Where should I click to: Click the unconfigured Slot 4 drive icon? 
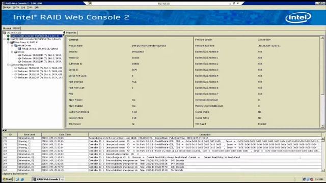pos(16,68)
